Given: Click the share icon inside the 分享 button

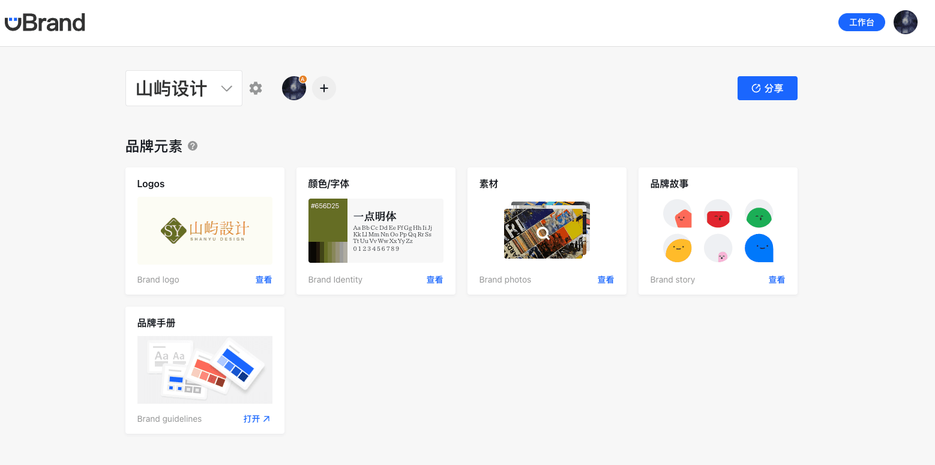Looking at the screenshot, I should [756, 88].
